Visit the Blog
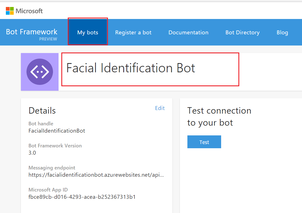This screenshot has width=302, height=213. pyautogui.click(x=282, y=32)
